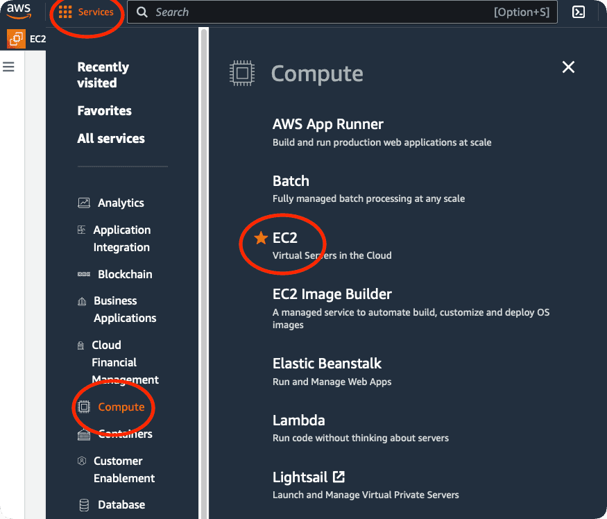Show the Favorites list

coord(104,110)
